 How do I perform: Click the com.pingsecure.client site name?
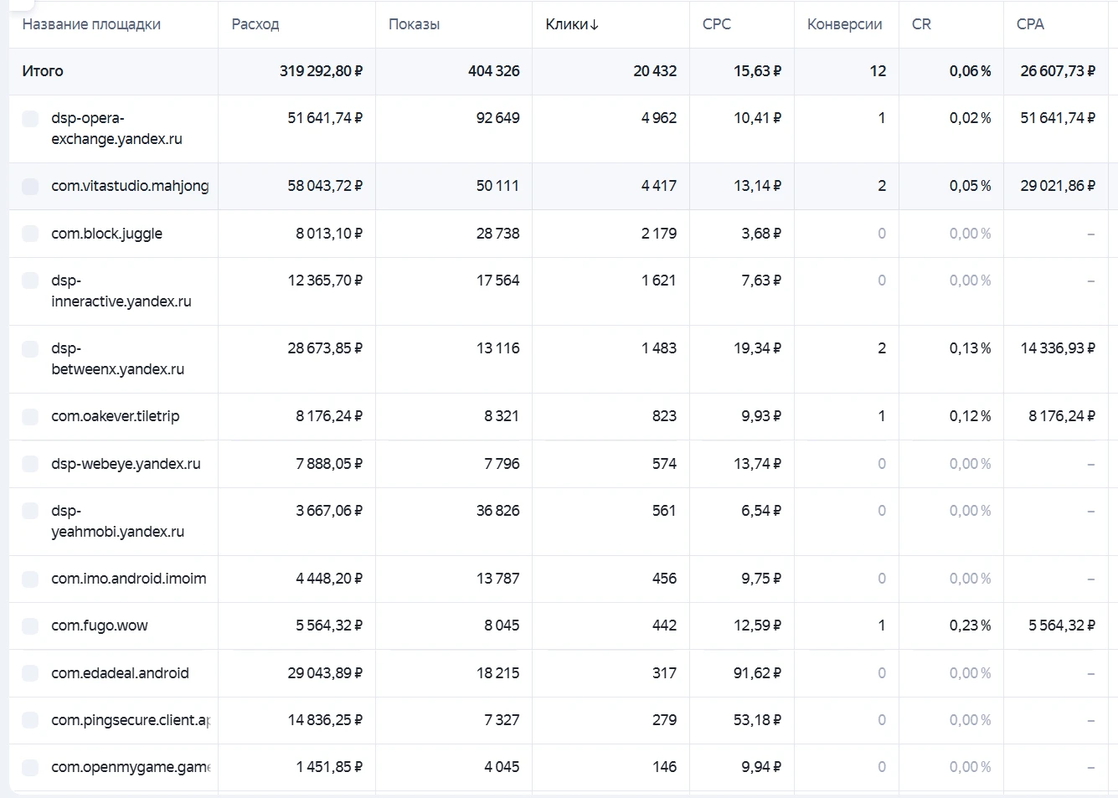tap(130, 720)
